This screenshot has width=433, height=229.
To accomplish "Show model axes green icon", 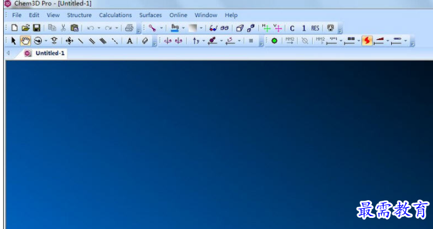I will [266, 28].
